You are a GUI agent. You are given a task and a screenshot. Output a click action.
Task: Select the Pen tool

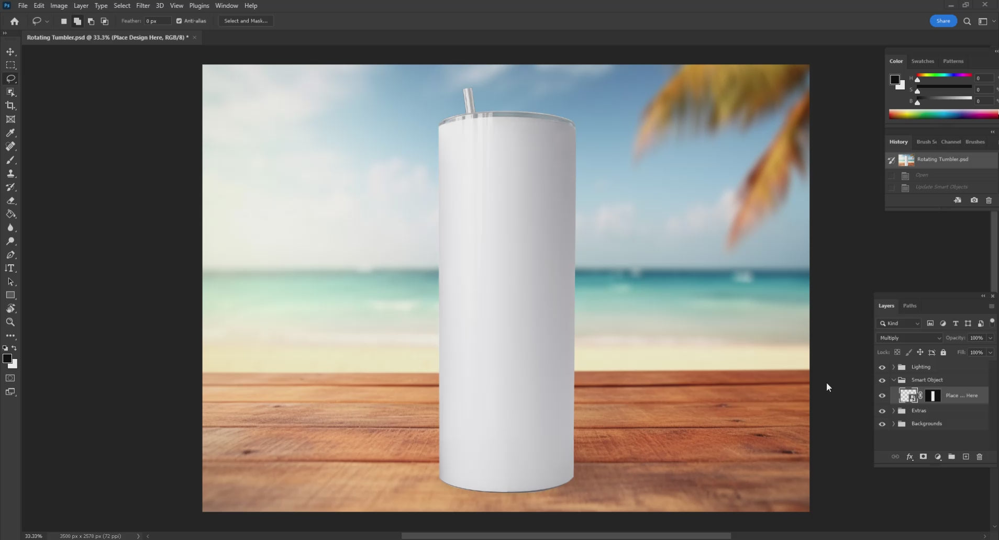(x=10, y=255)
